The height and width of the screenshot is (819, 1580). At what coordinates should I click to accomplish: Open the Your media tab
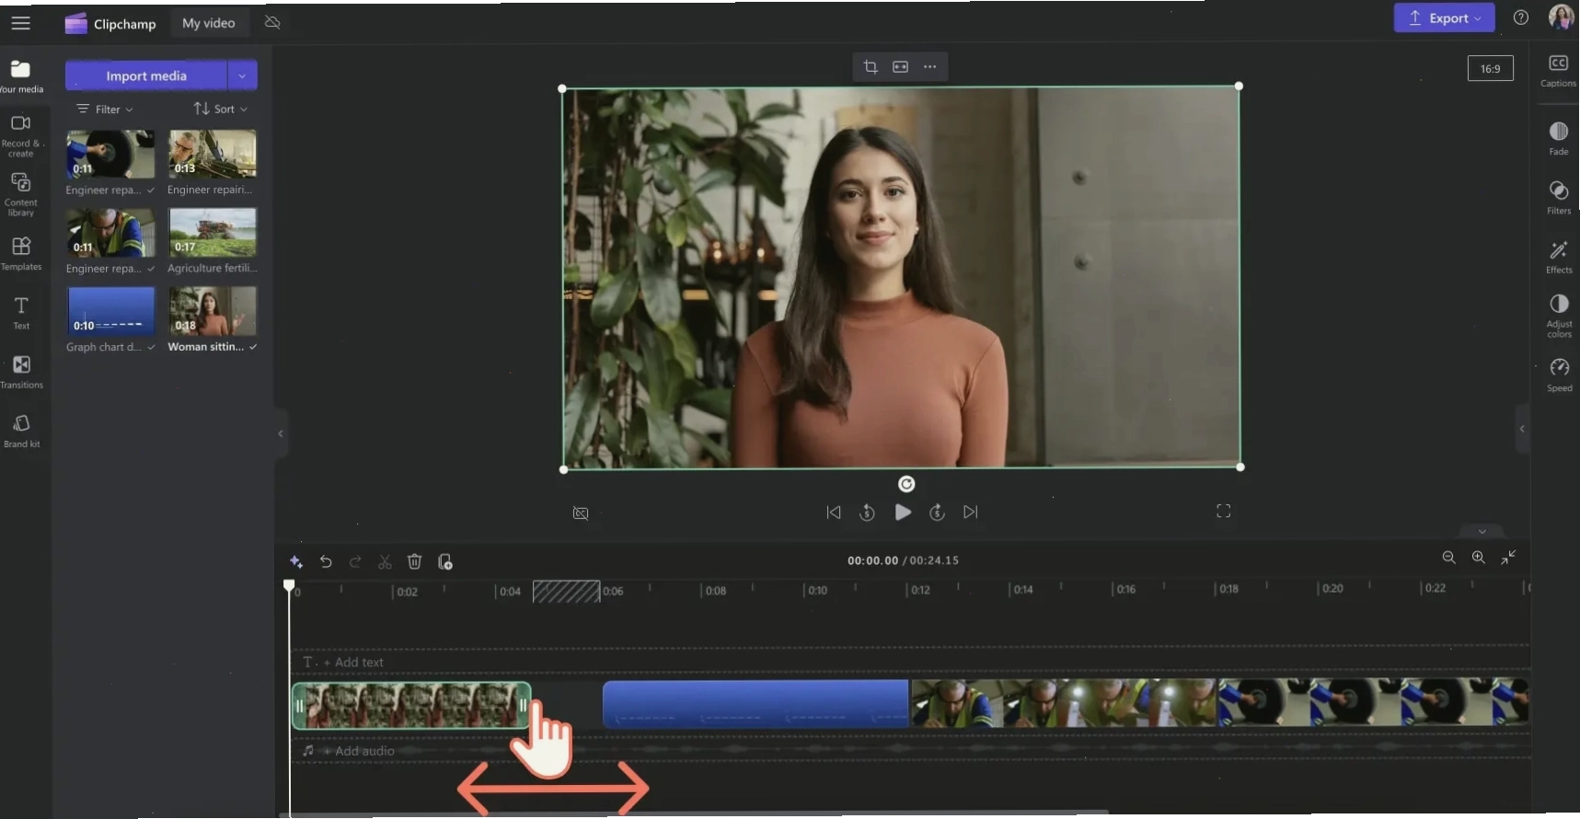[21, 76]
